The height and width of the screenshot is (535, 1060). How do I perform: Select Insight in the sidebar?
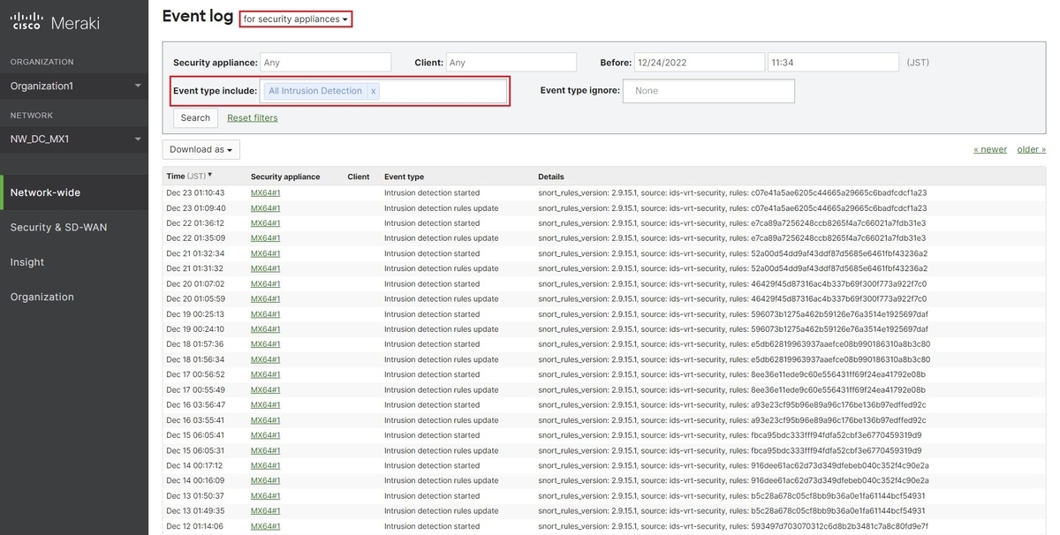click(27, 261)
